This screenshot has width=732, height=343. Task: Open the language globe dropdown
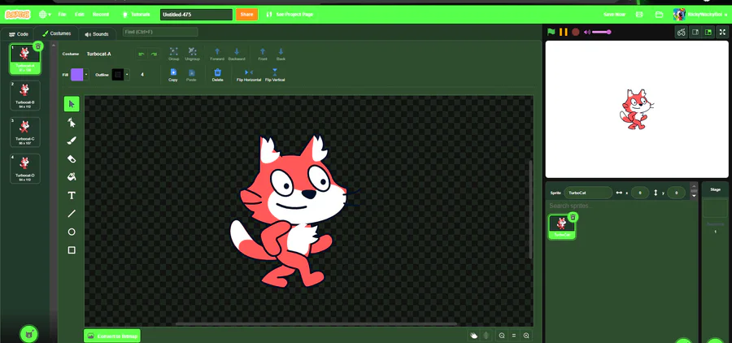pyautogui.click(x=46, y=15)
